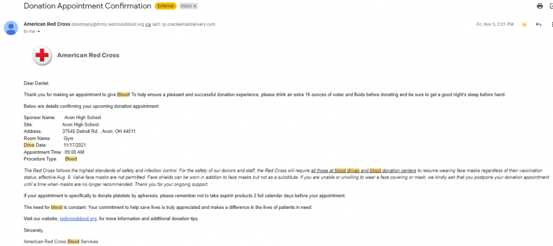Open the three-dot more options menu

552,25
